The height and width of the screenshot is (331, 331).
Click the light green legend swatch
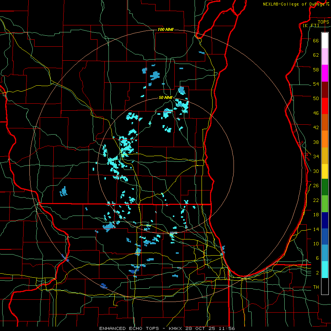pos(325,204)
